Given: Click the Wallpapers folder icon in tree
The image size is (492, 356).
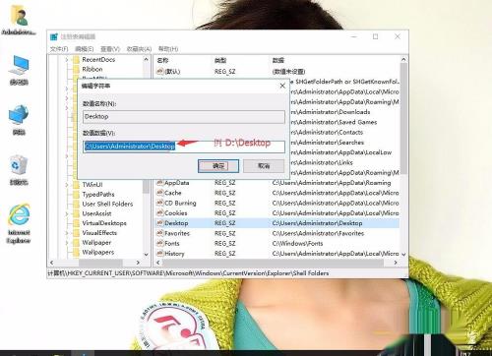Looking at the screenshot, I should click(76, 252).
